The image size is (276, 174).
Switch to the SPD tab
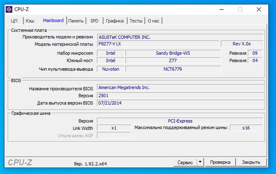[x=94, y=21]
